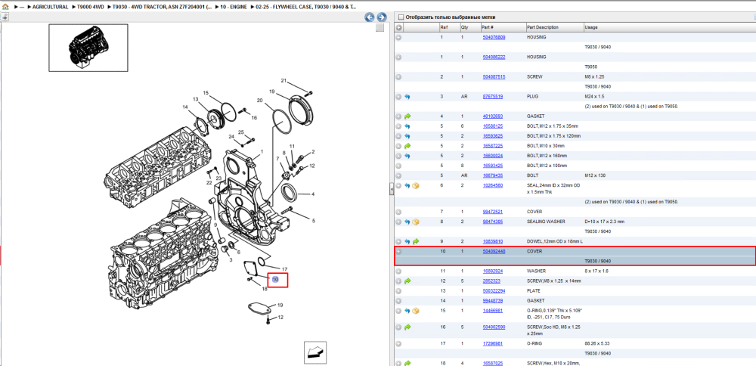756x366 pixels.
Task: Open part number link 17296981
Action: point(493,344)
